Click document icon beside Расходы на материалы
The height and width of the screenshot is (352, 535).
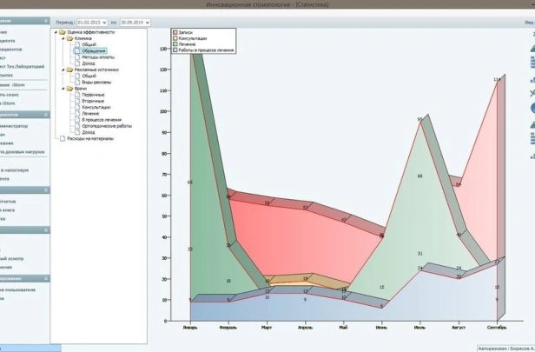pos(60,138)
